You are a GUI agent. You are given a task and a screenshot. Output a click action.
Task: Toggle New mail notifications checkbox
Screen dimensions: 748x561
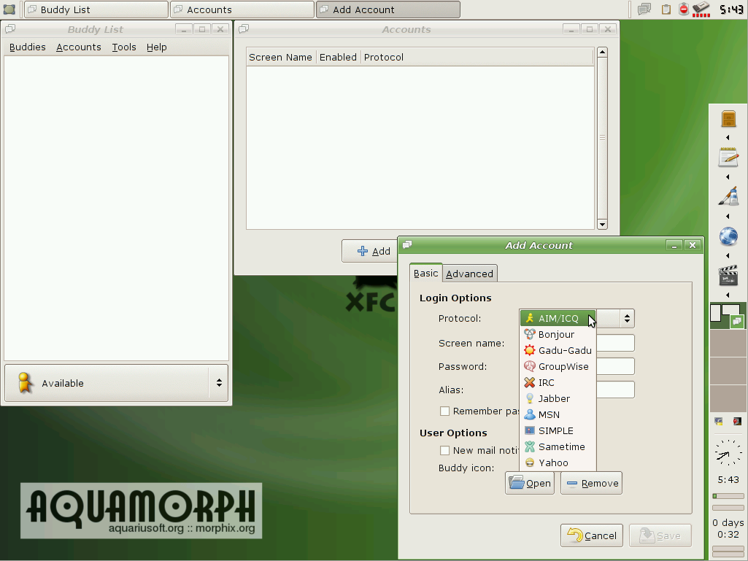[444, 451]
